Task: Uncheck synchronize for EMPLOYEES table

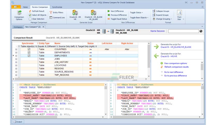Action: click(29, 56)
